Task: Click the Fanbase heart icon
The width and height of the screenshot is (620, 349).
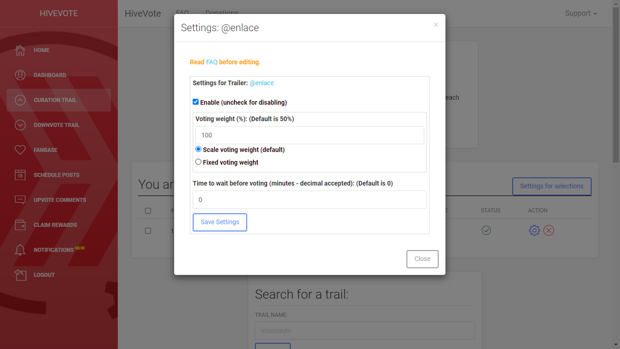Action: pyautogui.click(x=20, y=150)
